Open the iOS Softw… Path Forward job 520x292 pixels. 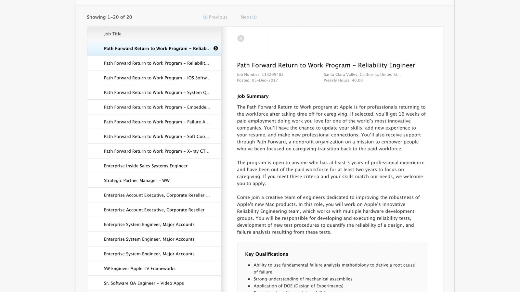(154, 78)
